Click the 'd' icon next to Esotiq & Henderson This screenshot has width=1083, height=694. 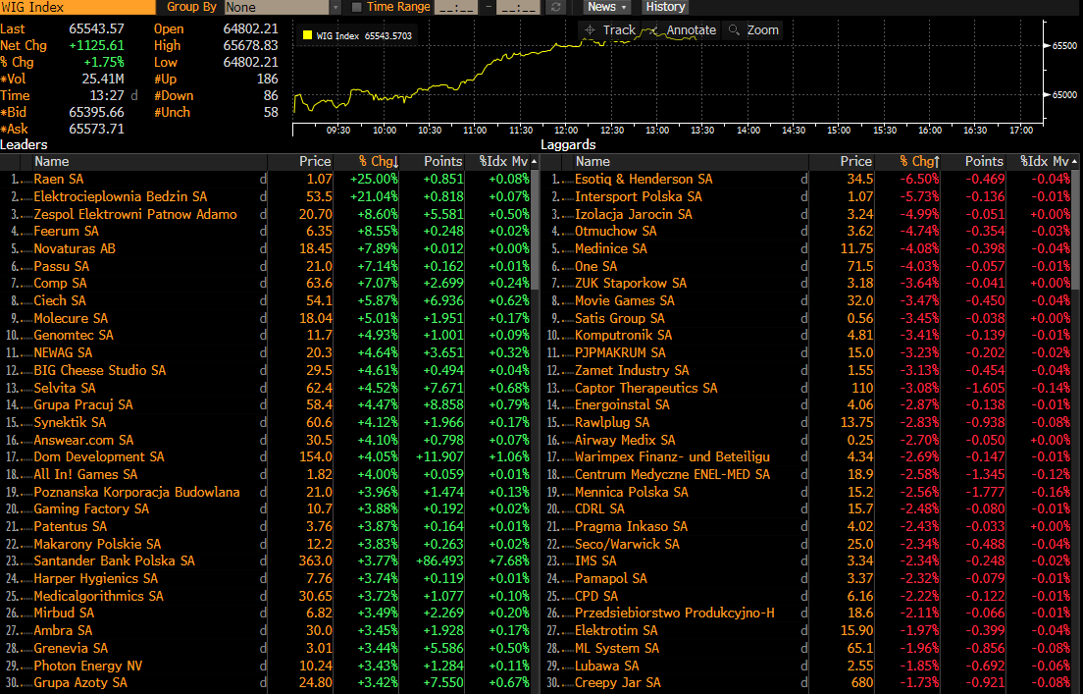point(804,180)
